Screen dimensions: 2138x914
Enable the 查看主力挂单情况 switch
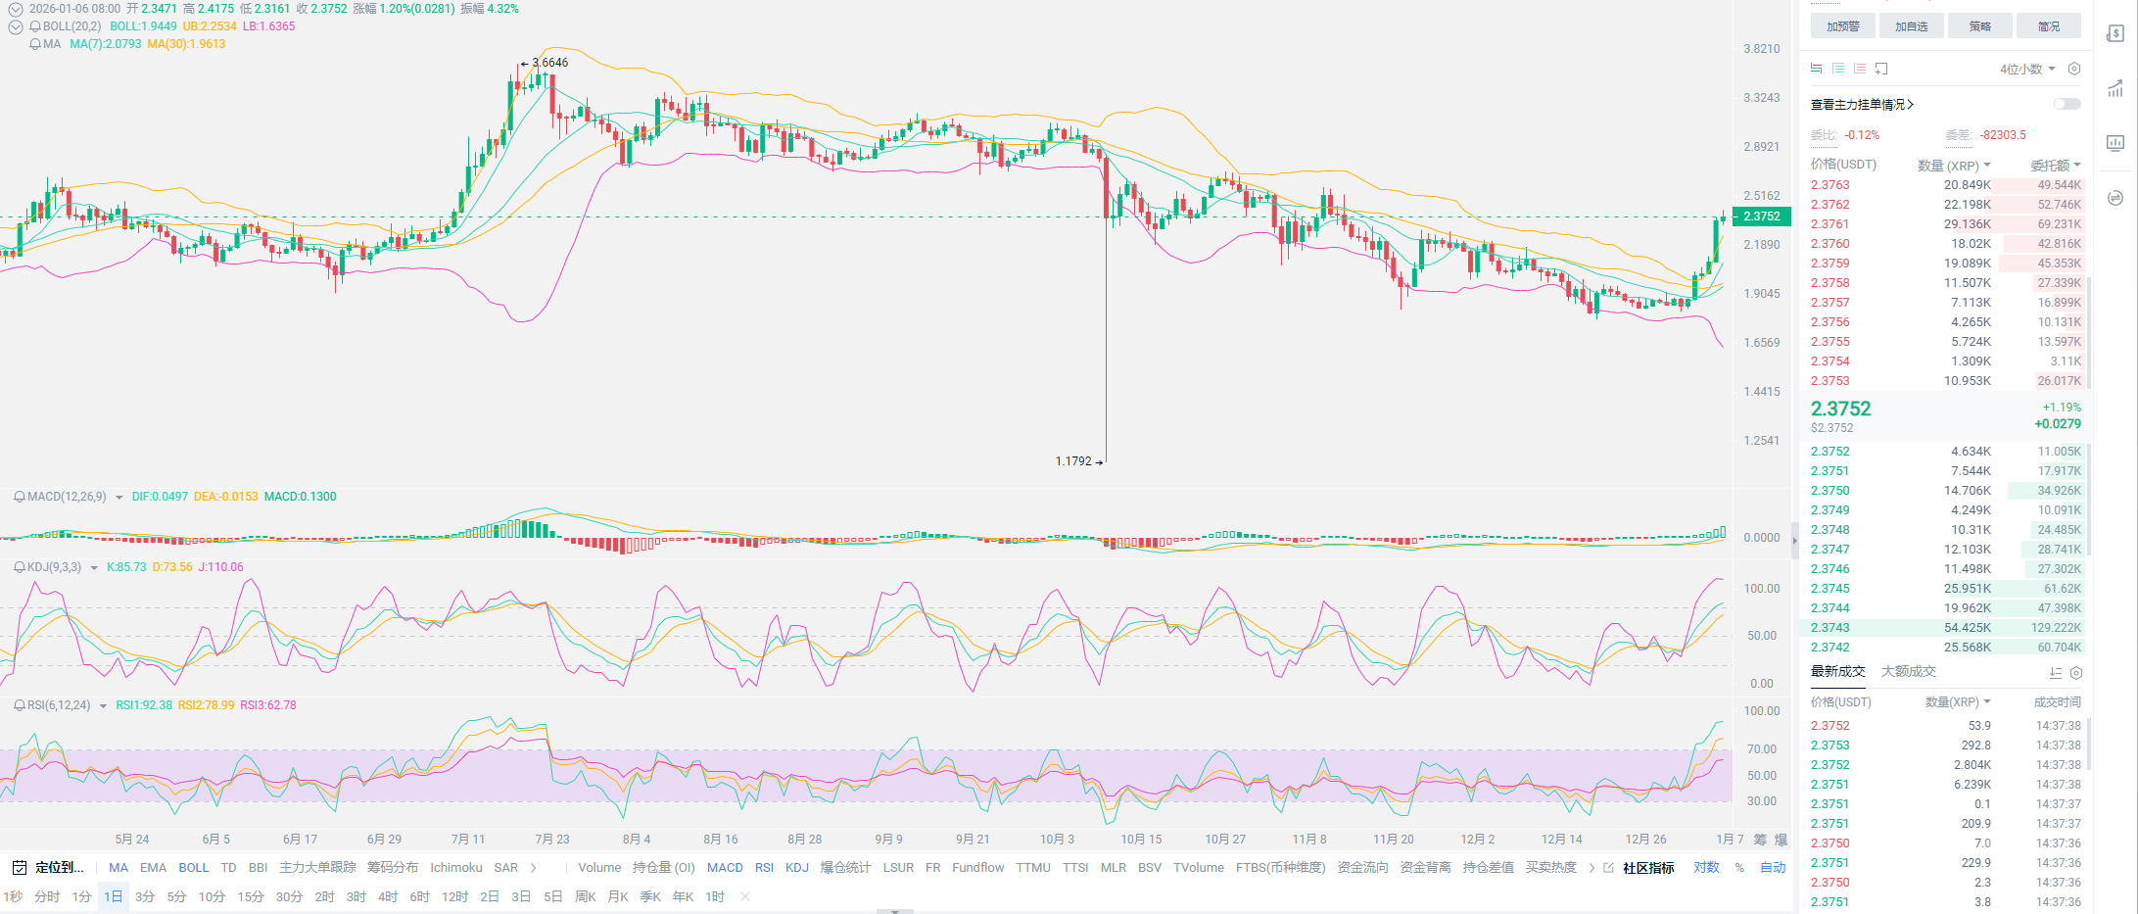point(2067,104)
